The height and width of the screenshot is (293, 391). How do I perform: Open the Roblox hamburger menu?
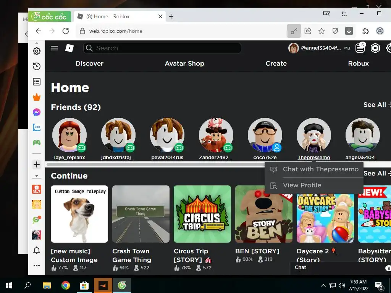pos(55,48)
